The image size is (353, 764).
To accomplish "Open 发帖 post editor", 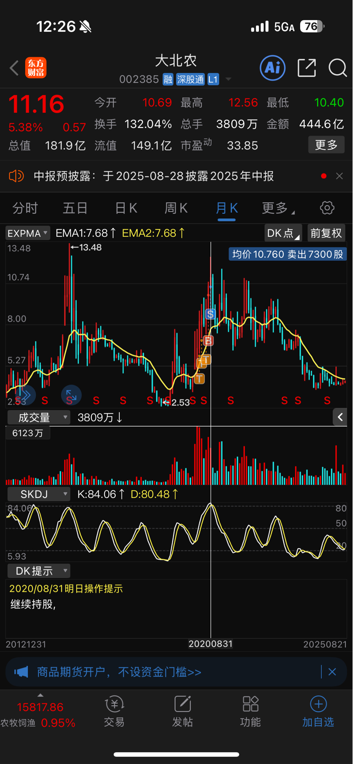I will (x=182, y=712).
